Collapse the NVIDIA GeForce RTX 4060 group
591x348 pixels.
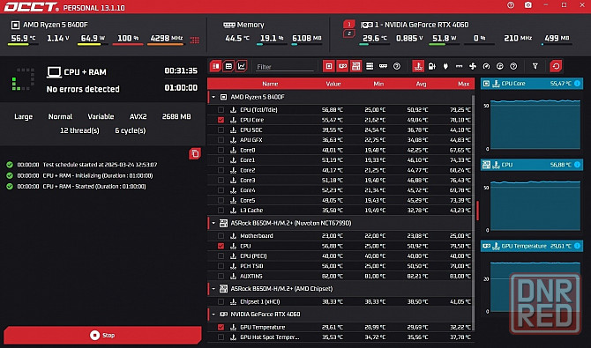(213, 315)
